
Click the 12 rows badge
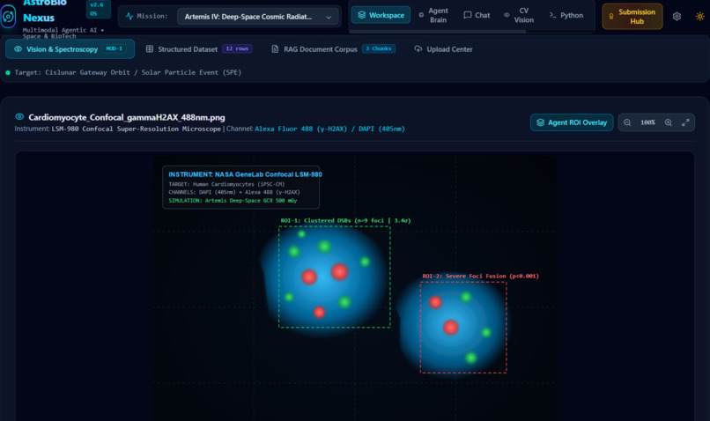[x=237, y=48]
